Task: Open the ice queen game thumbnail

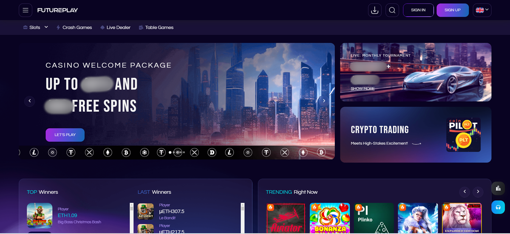Action: click(x=418, y=218)
